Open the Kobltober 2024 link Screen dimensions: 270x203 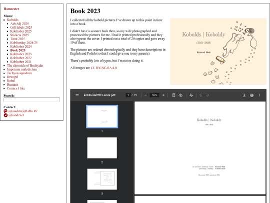(x=21, y=46)
